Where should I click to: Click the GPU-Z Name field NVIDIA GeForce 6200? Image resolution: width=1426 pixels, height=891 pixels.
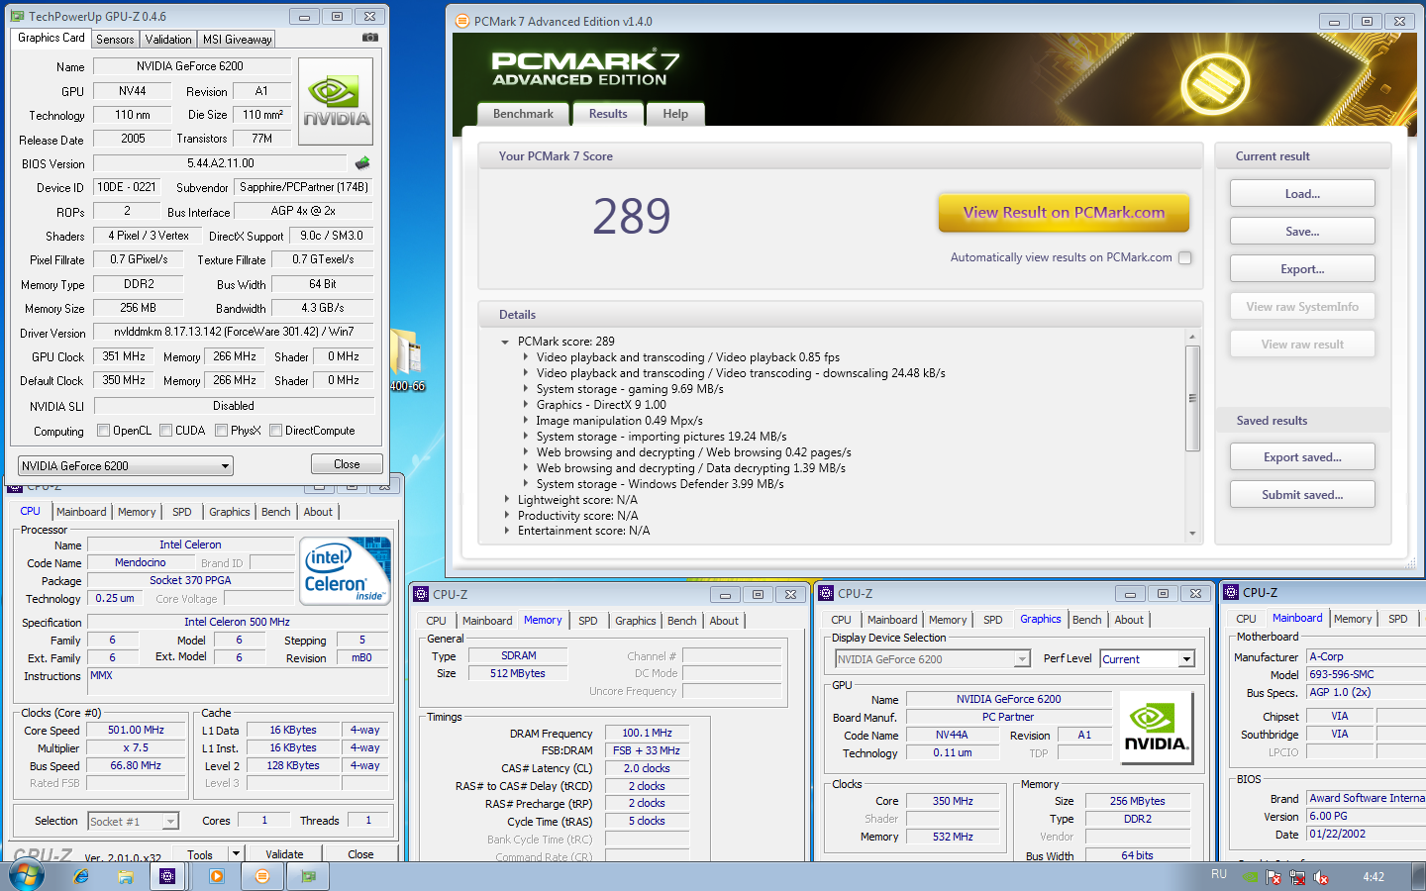[190, 66]
